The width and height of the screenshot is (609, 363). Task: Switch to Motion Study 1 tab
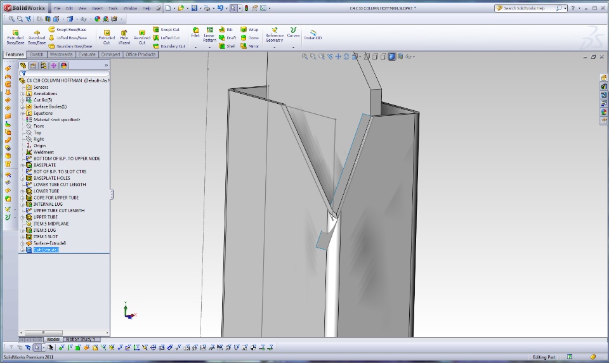(x=81, y=340)
